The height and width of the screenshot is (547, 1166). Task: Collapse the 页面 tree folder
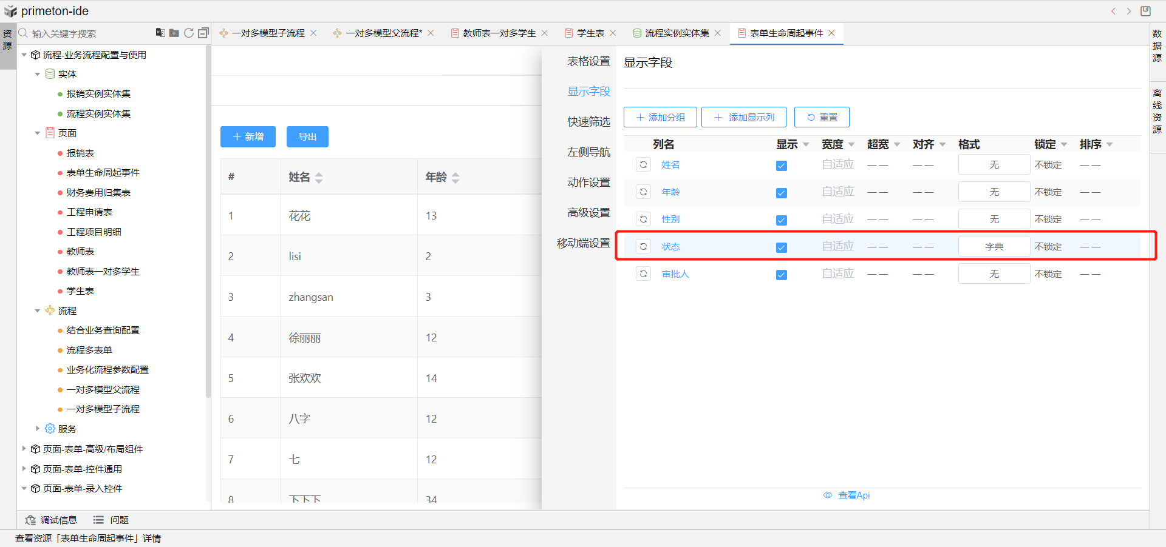click(x=38, y=133)
